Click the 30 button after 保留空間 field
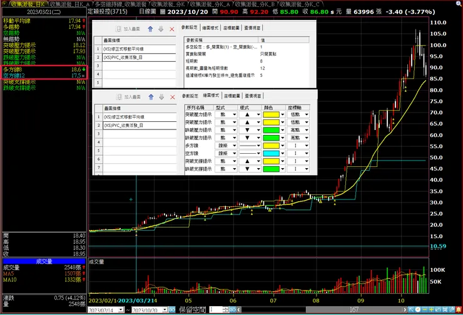 click(x=232, y=310)
